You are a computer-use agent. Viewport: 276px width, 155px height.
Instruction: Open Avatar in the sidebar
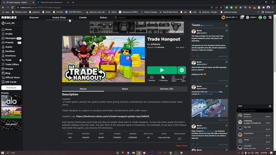tap(7, 47)
